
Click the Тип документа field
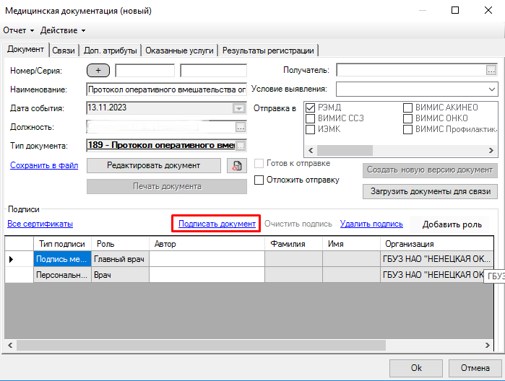tap(161, 146)
